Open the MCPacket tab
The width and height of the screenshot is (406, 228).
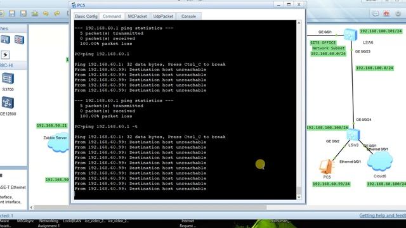pyautogui.click(x=137, y=16)
